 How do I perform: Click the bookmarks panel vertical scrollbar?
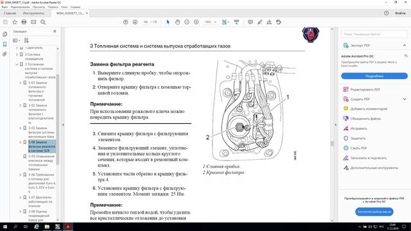(x=58, y=119)
